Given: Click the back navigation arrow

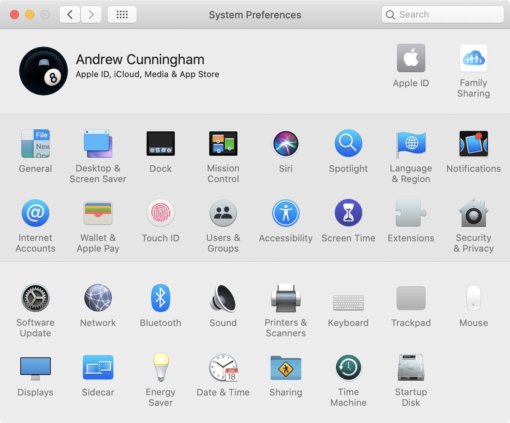Looking at the screenshot, I should click(x=70, y=15).
